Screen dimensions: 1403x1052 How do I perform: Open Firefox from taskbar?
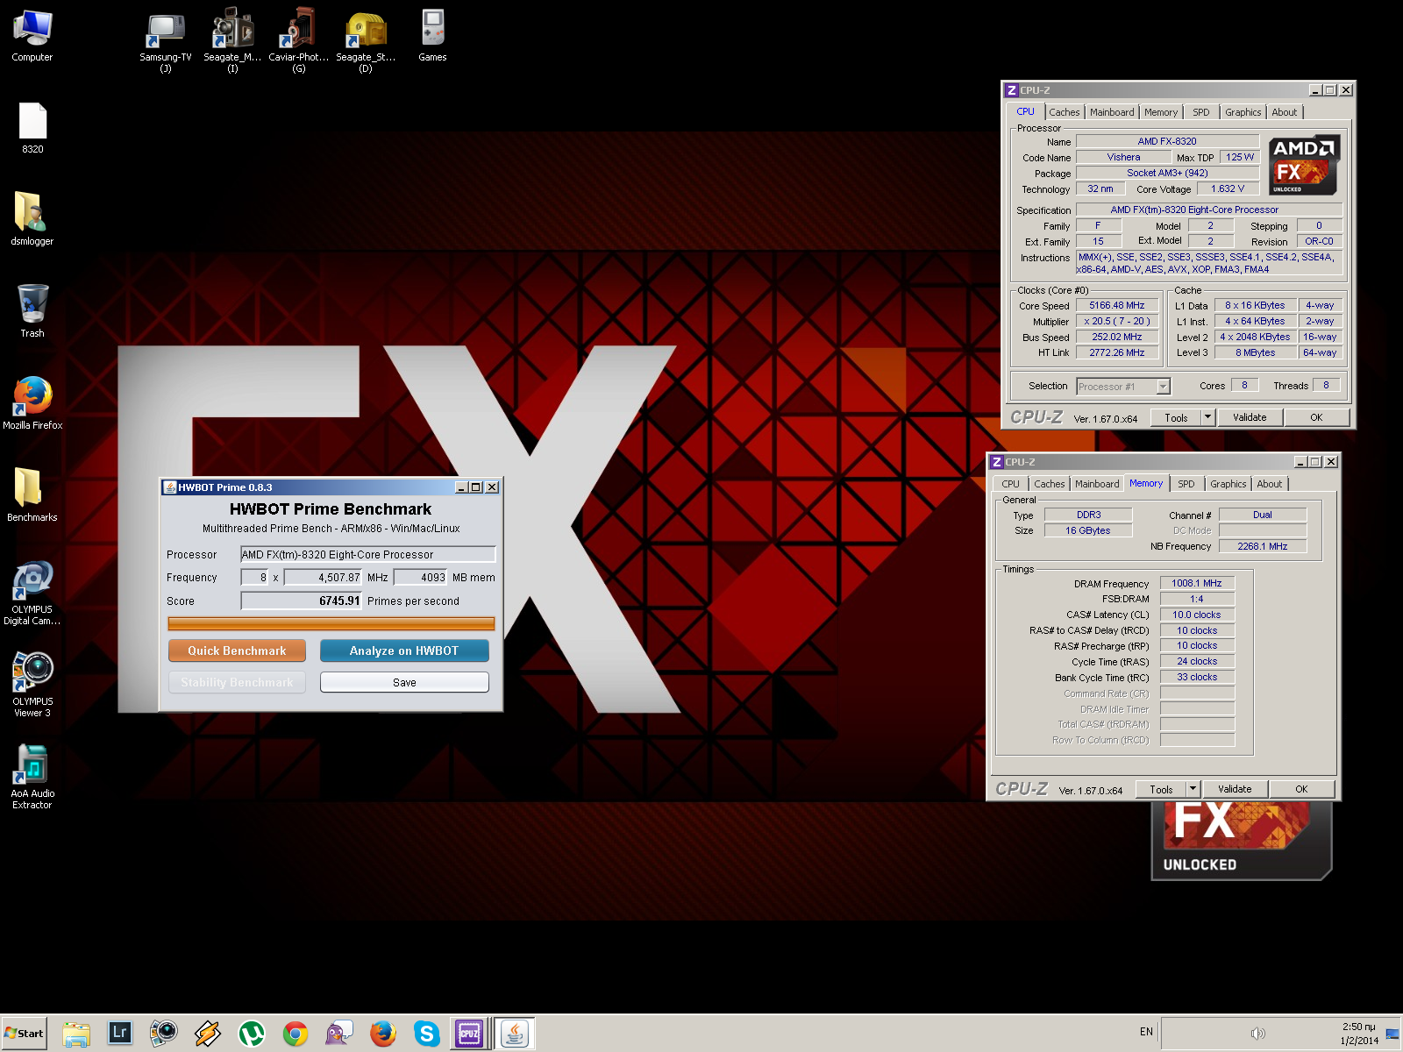coord(383,1034)
